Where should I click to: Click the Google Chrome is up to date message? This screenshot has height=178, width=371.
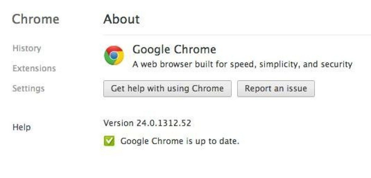[180, 142]
